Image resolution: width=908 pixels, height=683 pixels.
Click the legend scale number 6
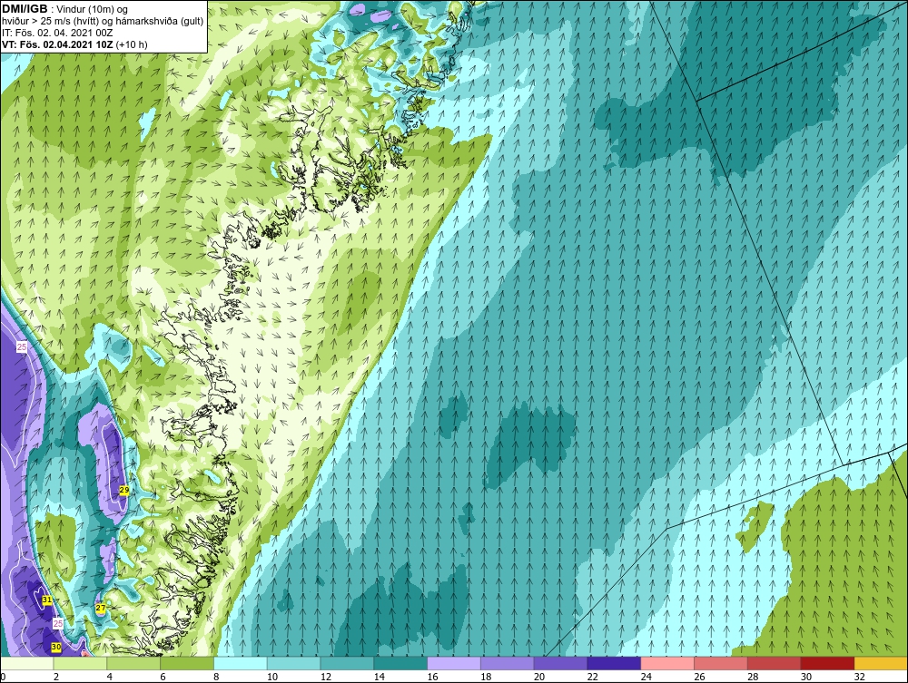pos(163,677)
